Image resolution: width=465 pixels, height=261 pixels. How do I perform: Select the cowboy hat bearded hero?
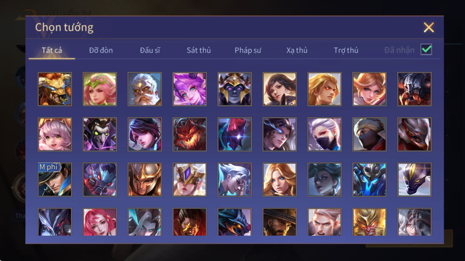(x=279, y=222)
